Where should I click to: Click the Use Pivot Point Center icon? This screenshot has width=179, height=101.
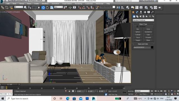pyautogui.click(x=65, y=8)
